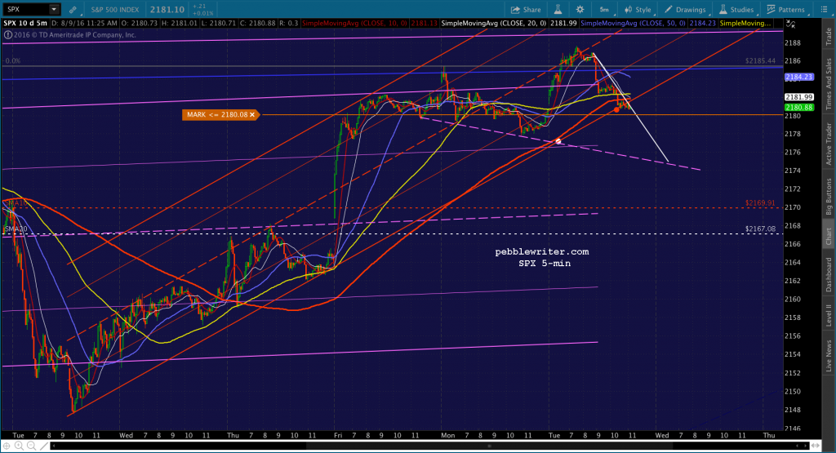Click the zoom out magnifier icon
836x453 pixels.
coord(32,446)
